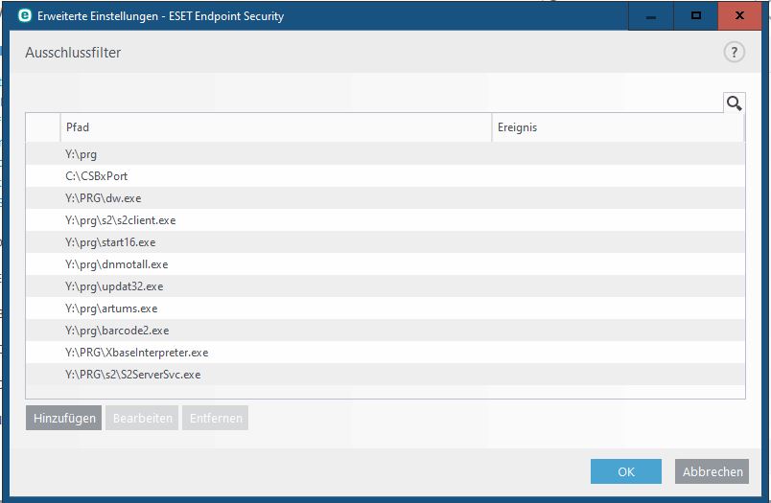Click the Hinzufügen button
This screenshot has width=771, height=503.
[x=64, y=418]
